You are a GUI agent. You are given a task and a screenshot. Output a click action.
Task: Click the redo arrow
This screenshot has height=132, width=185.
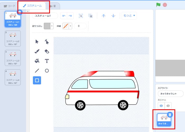[x=70, y=16]
